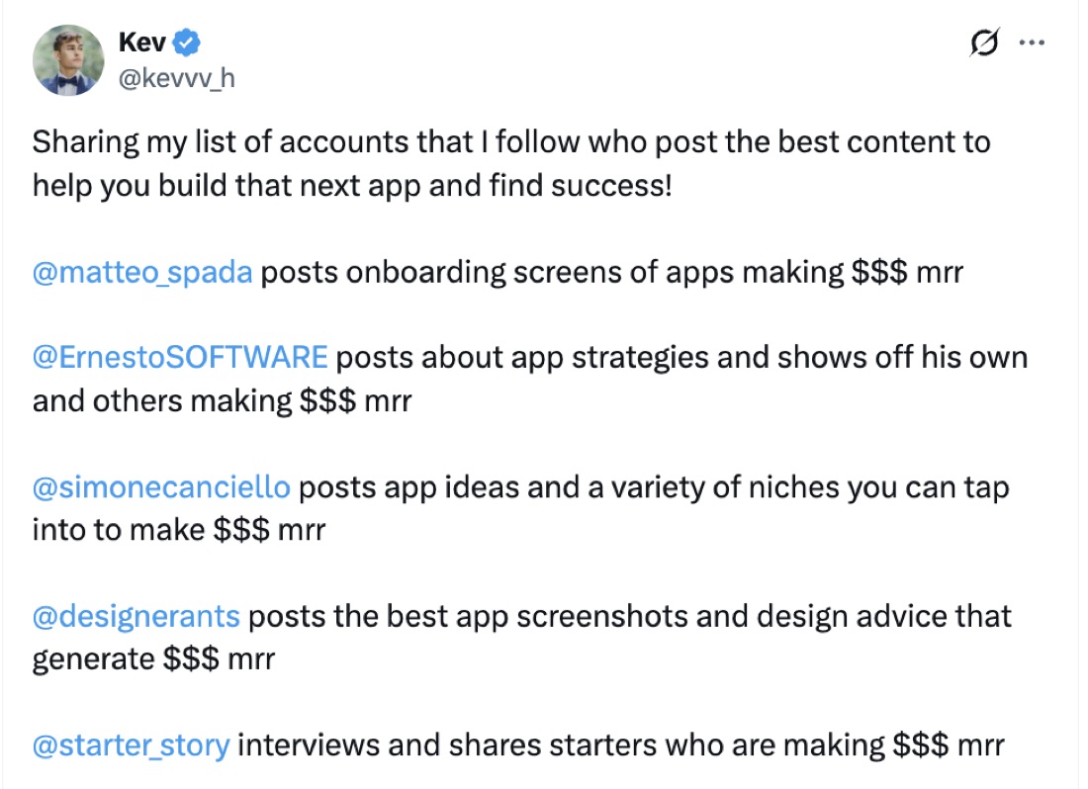Visit the @ErnestoSOFTWARE mention
1088x789 pixels.
click(x=180, y=358)
